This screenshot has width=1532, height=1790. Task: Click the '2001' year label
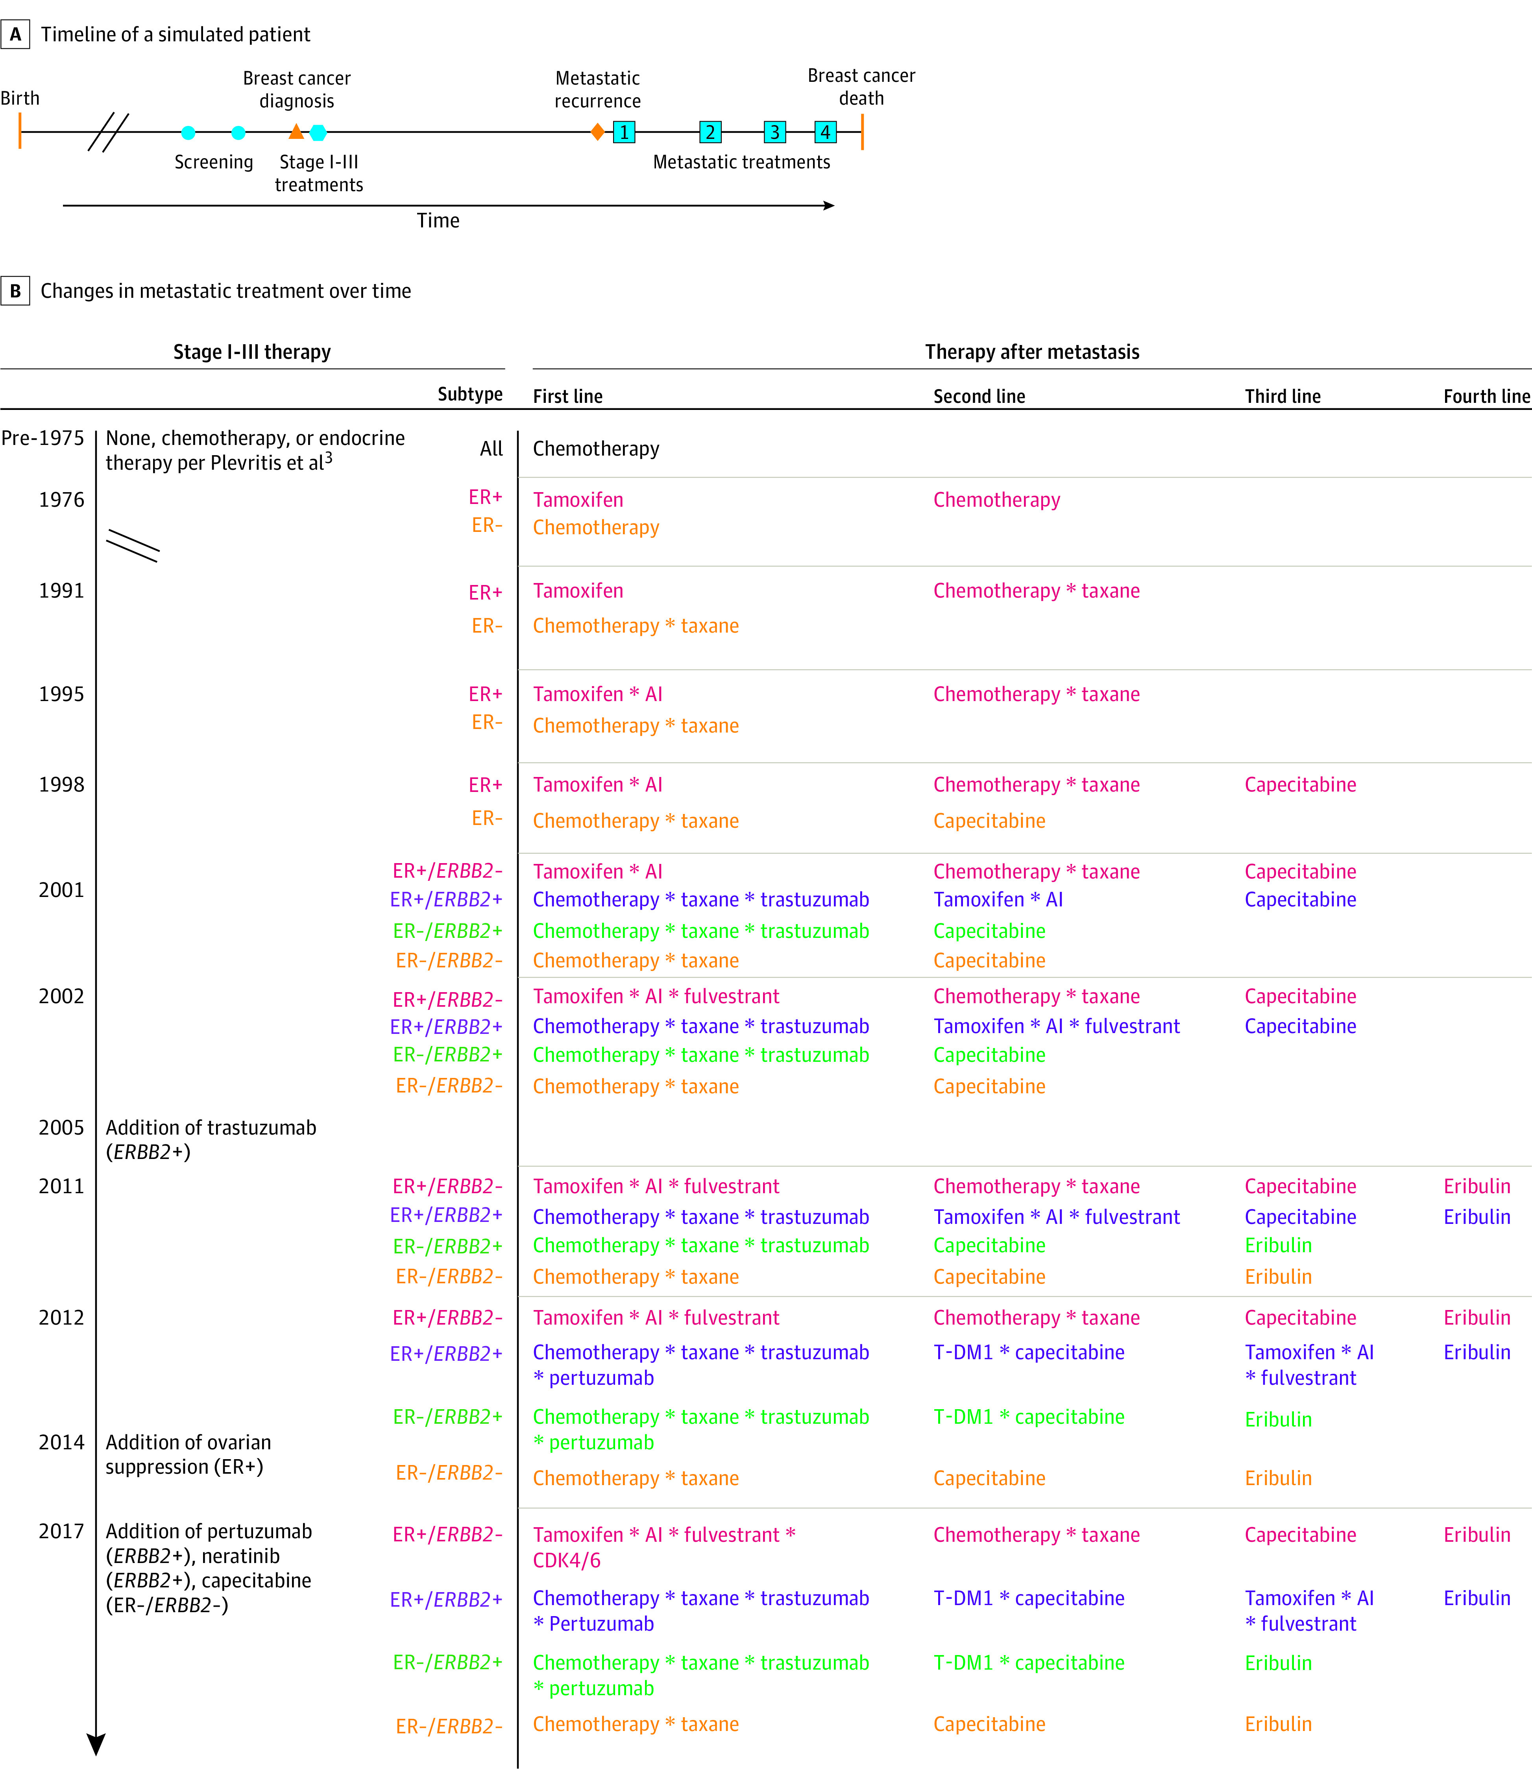click(x=61, y=890)
